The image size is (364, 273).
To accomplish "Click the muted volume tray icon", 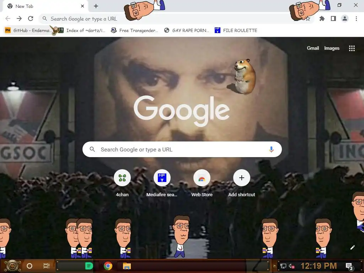I will click(291, 266).
